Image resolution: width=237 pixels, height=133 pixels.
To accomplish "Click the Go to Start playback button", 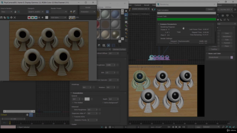I will point(169,127).
